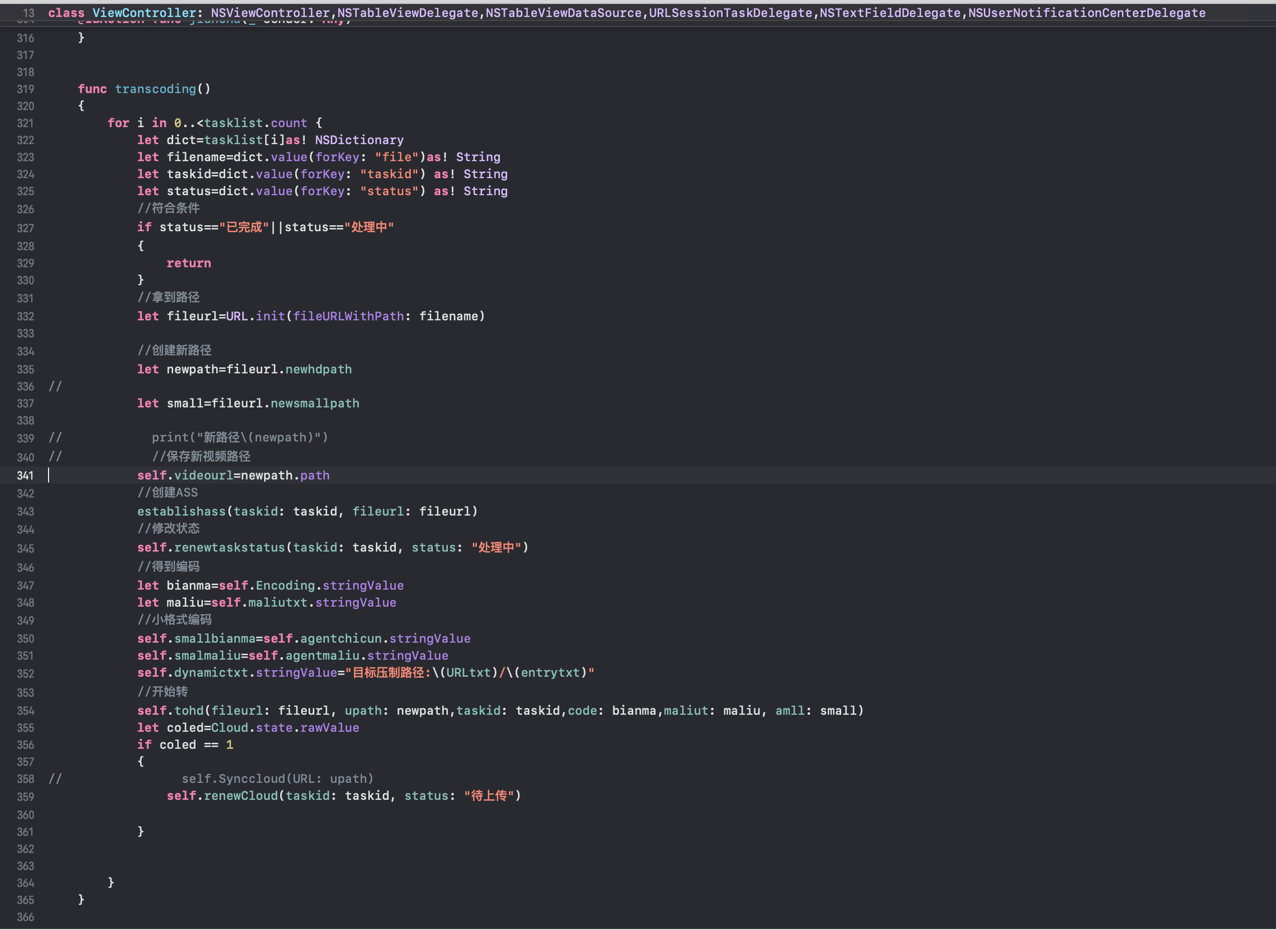Click the for loop over tasklist.count
Screen dimensions: 1276x930
tap(215, 123)
